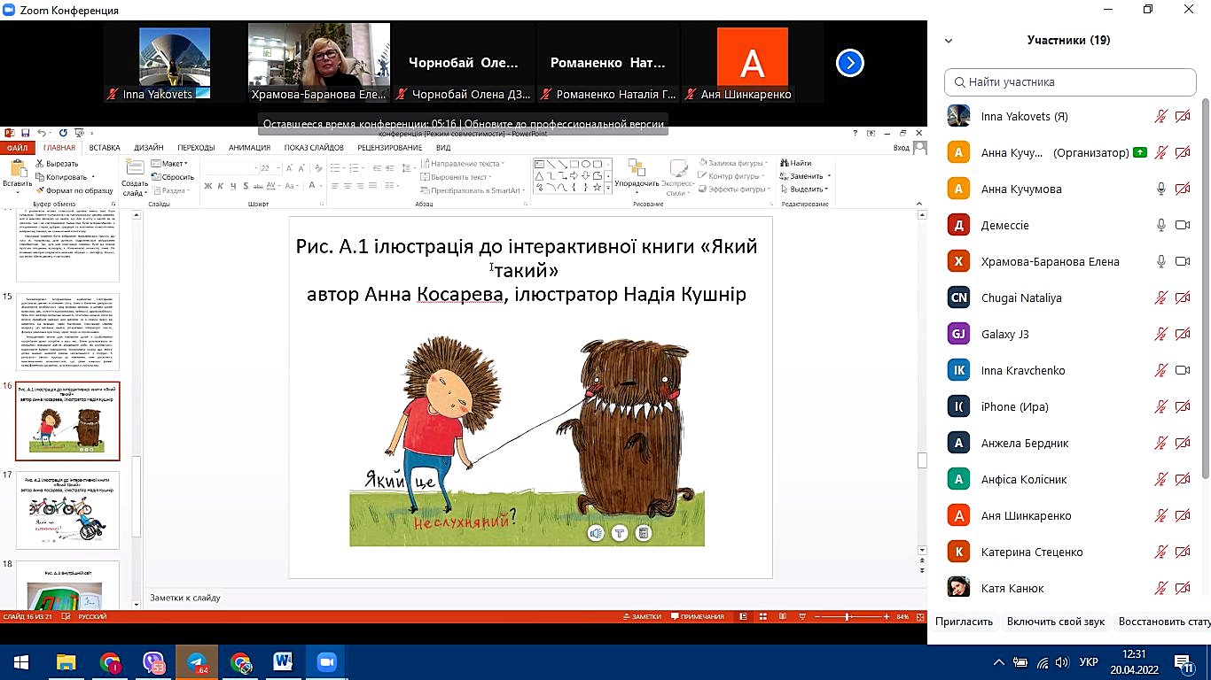
Task: Open the File Explorer in the taskbar
Action: tap(66, 662)
